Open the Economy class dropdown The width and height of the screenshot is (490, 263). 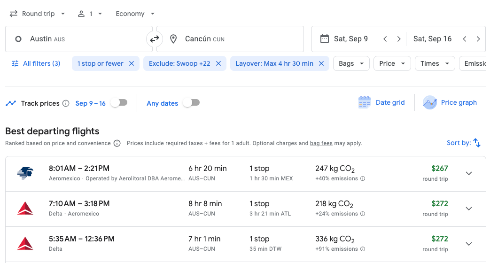coord(135,14)
